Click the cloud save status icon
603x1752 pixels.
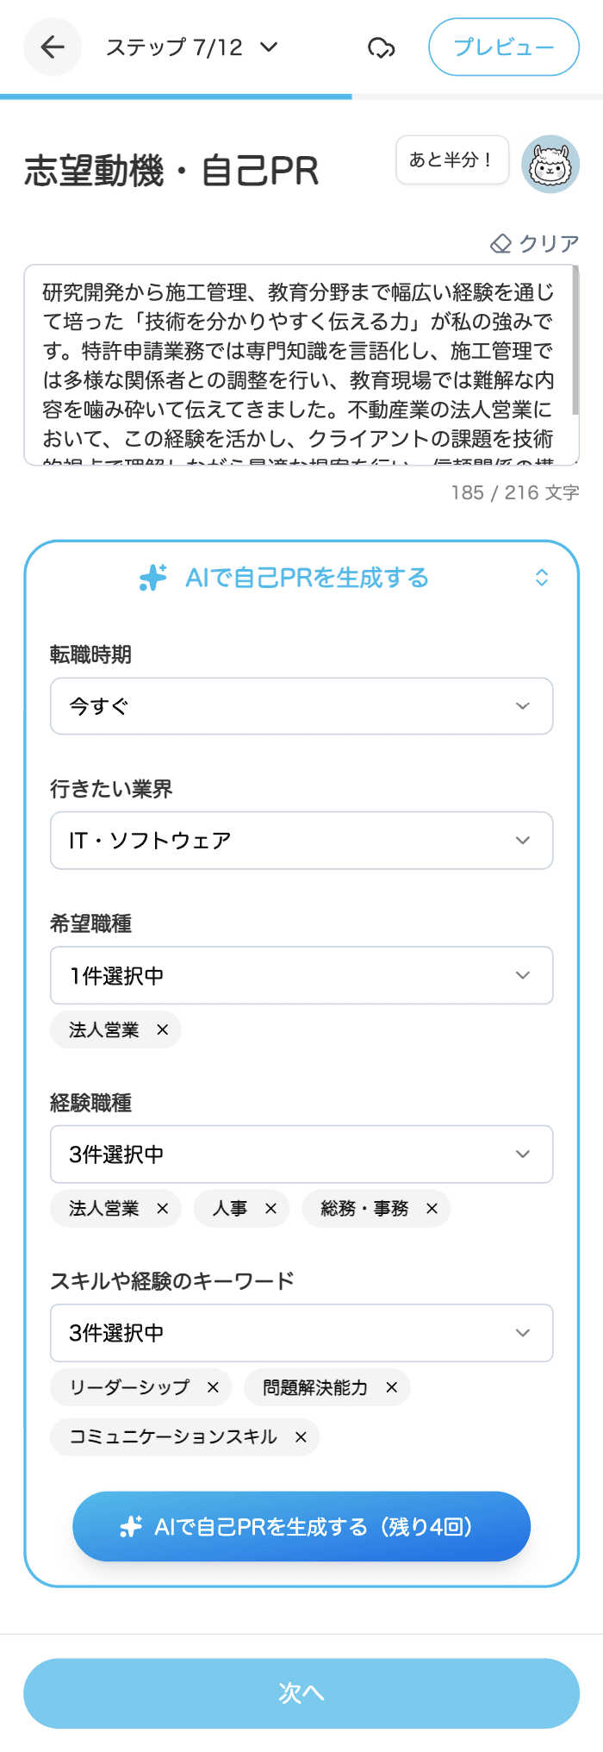coord(381,48)
